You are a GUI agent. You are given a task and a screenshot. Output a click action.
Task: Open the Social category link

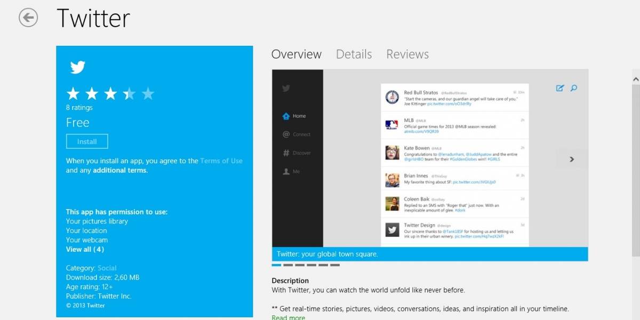[x=107, y=268]
